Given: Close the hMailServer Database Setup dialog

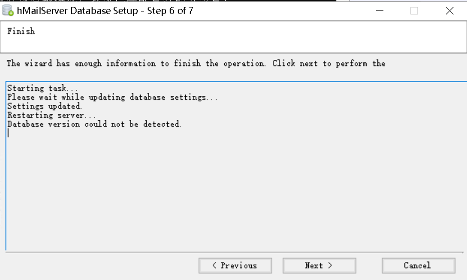Looking at the screenshot, I should [449, 11].
